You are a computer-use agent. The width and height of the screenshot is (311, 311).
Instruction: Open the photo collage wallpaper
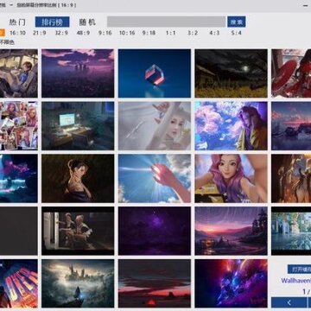(19, 126)
